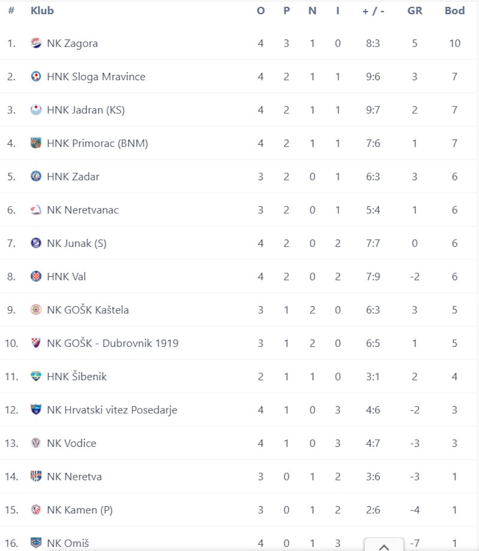This screenshot has height=551, width=479.
Task: Click the HNK Primorac (BNM) crest icon
Action: pos(36,143)
